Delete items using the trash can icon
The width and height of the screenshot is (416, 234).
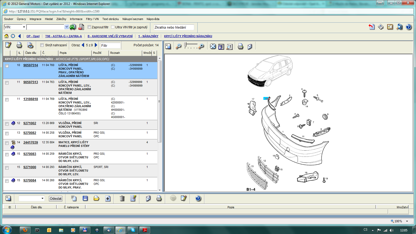tap(122, 198)
